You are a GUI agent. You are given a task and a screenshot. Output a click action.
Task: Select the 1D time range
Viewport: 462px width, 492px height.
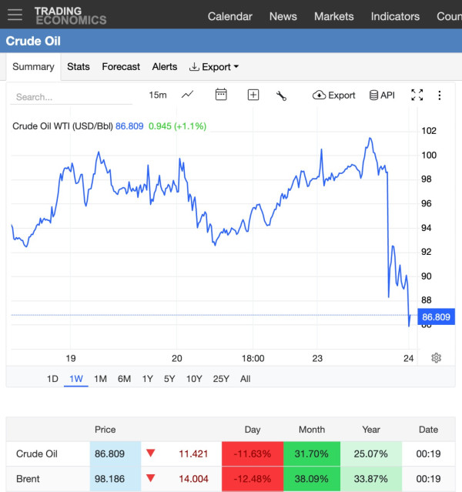tap(52, 379)
